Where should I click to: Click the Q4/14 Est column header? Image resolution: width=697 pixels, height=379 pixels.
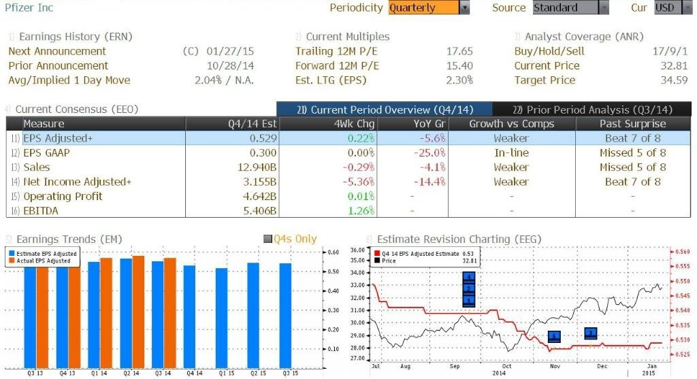pyautogui.click(x=232, y=124)
